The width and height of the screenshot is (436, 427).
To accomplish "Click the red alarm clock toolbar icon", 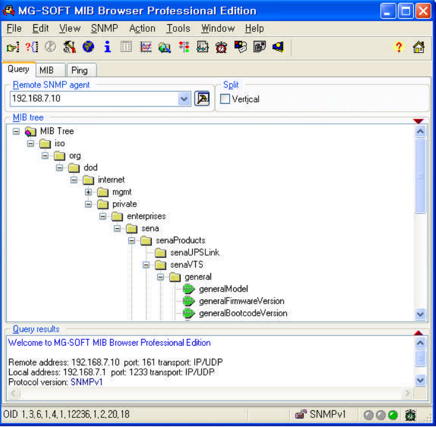I will click(x=222, y=47).
